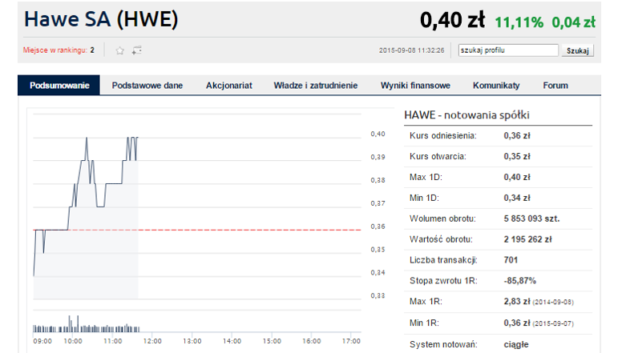View Wyniki finansowe tab
630x353 pixels.
click(x=415, y=86)
